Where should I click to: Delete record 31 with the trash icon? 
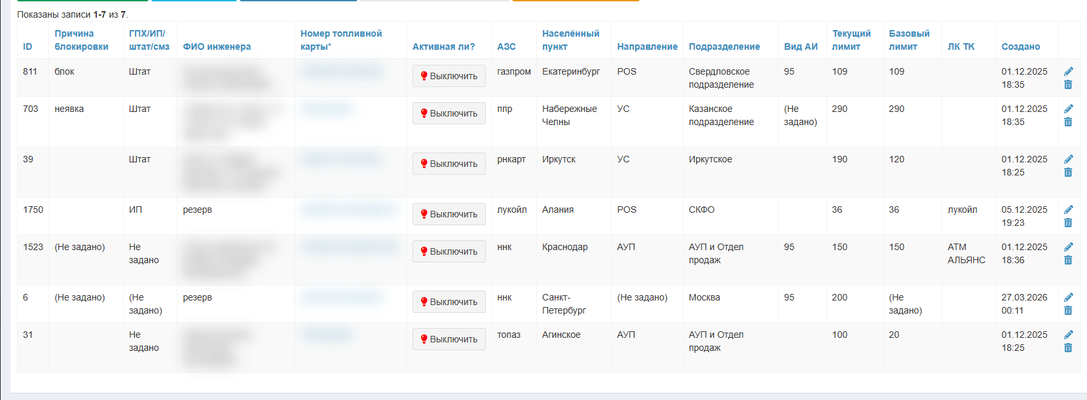pos(1068,348)
